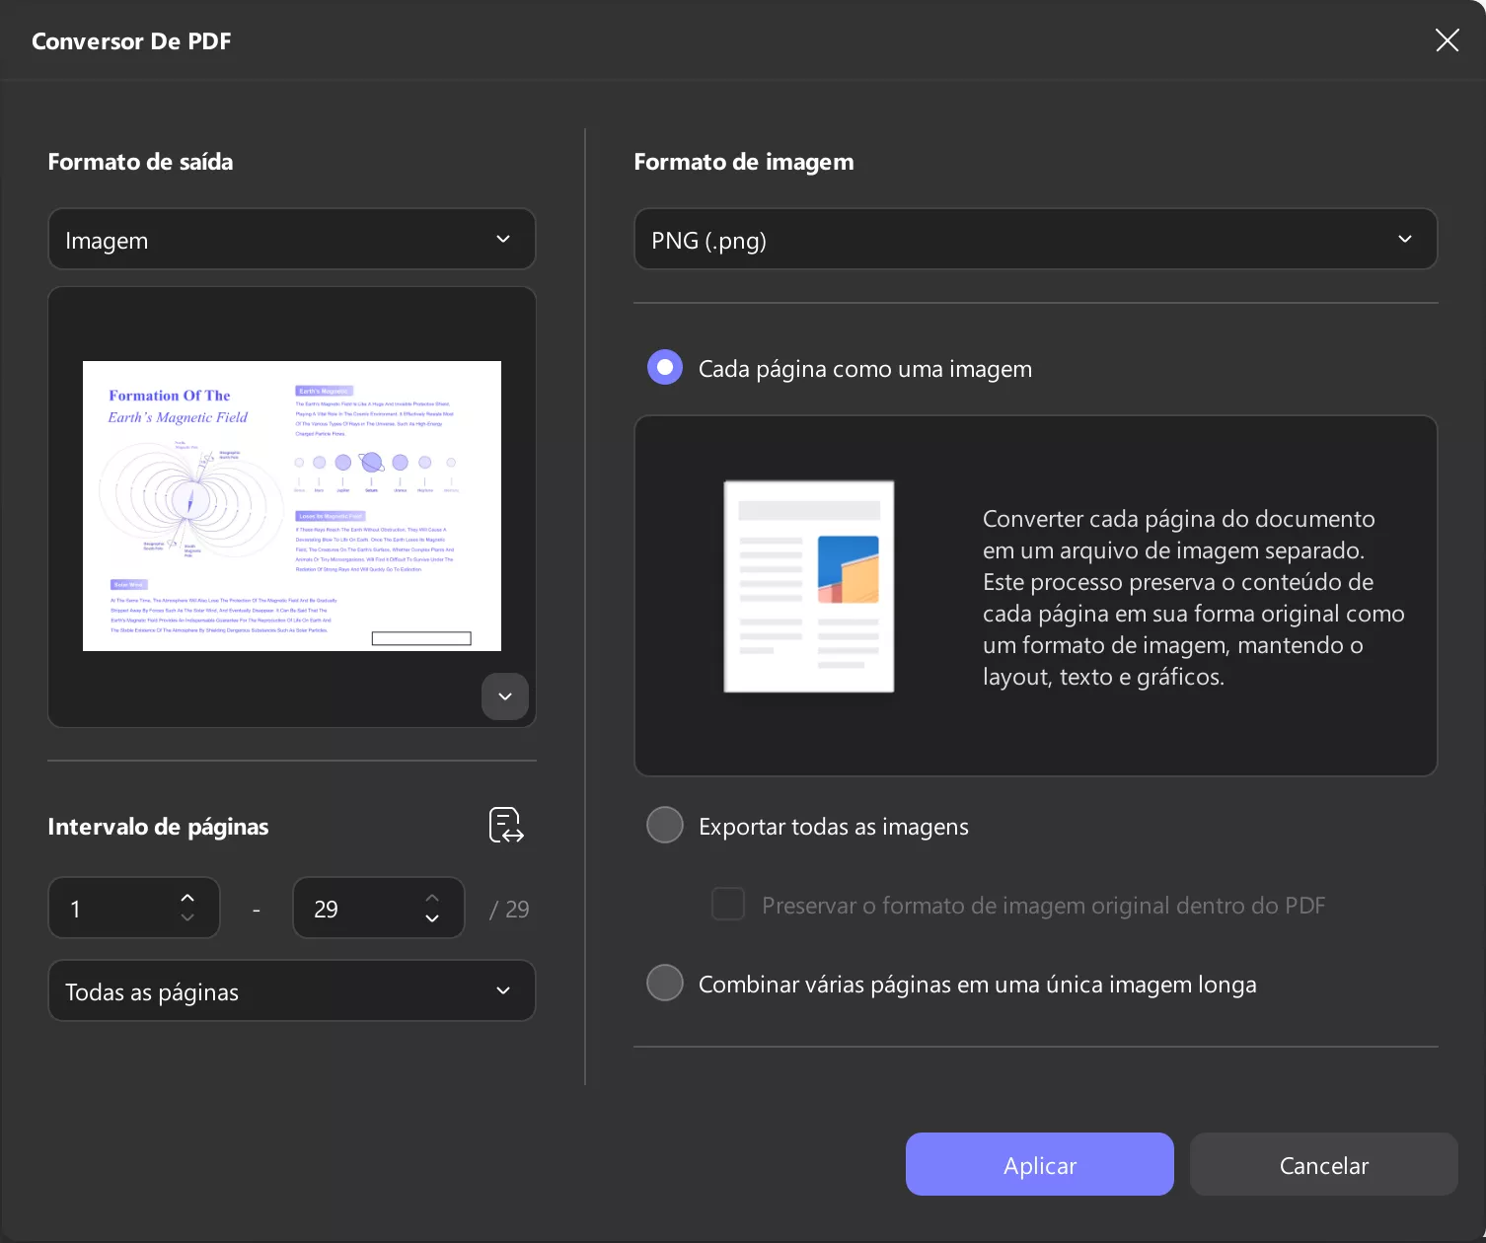Image resolution: width=1486 pixels, height=1243 pixels.
Task: Close the Conversor De PDF dialog
Action: point(1447,40)
